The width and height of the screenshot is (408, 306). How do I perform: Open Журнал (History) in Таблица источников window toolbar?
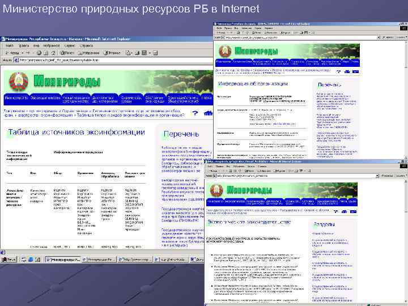click(x=112, y=53)
